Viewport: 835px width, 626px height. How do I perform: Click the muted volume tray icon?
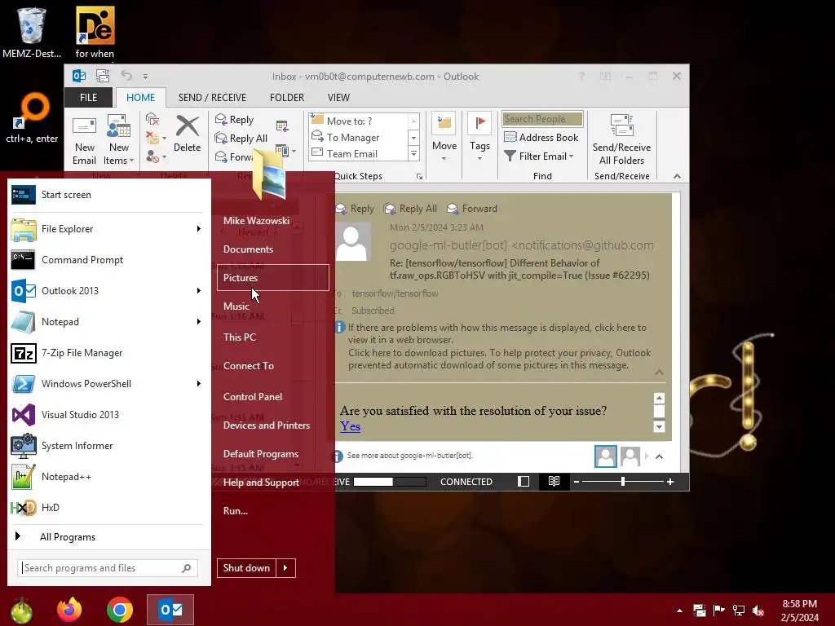758,611
